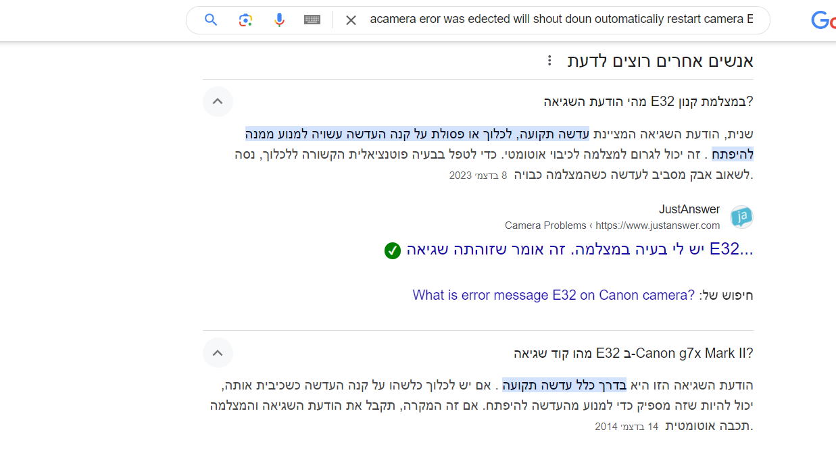Open Google Lens image search
This screenshot has width=836, height=455.
coord(245,20)
